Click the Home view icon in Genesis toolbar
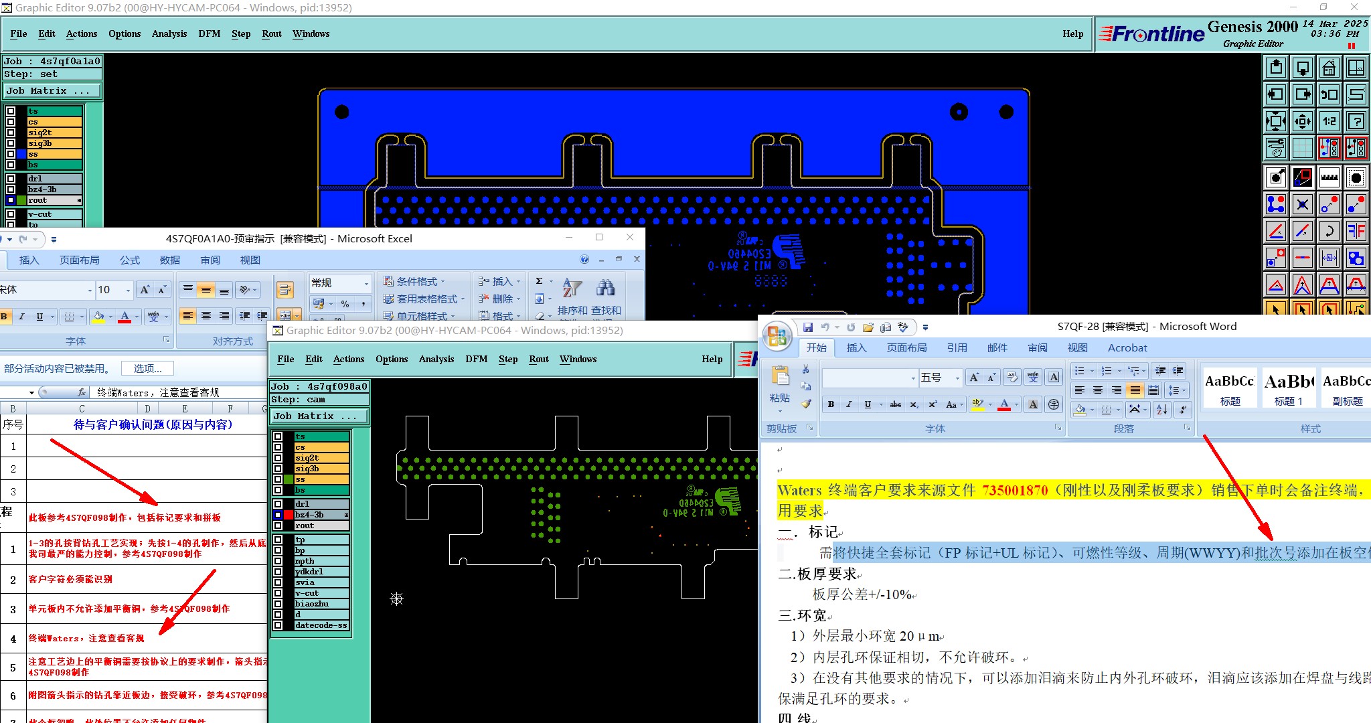The width and height of the screenshot is (1371, 723). pos(1329,68)
